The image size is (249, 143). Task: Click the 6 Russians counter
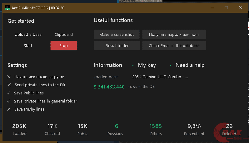pos(115,130)
